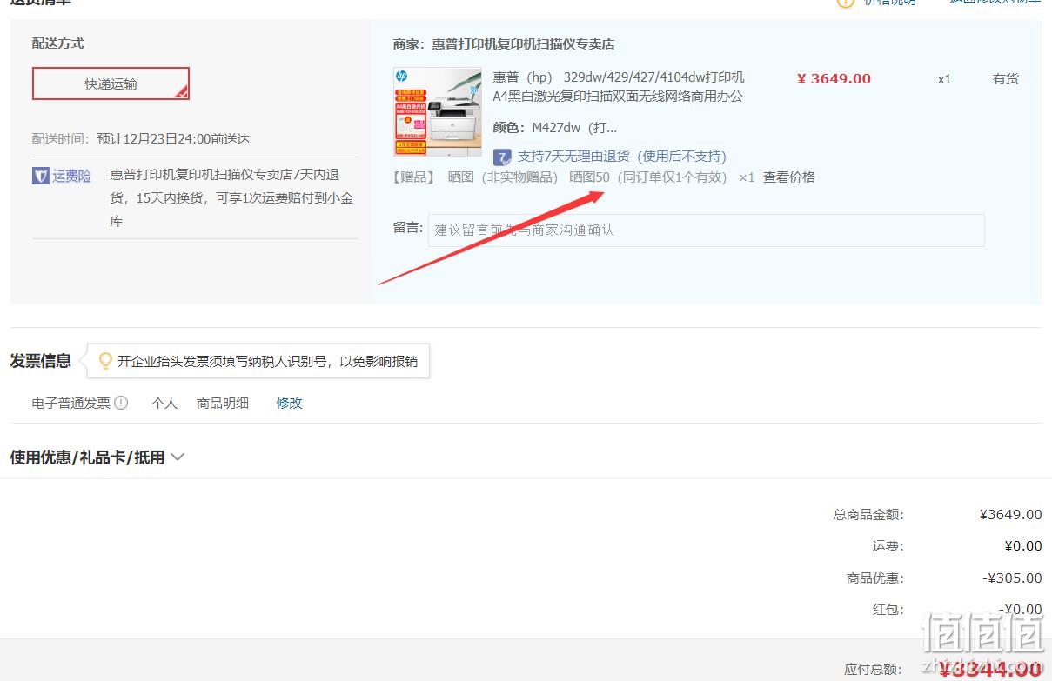Open the 惠普 329dw/429/427/4104dw printer title
The height and width of the screenshot is (681, 1052).
click(619, 87)
